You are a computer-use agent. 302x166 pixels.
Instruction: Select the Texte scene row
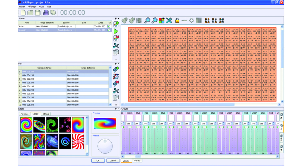[65, 26]
